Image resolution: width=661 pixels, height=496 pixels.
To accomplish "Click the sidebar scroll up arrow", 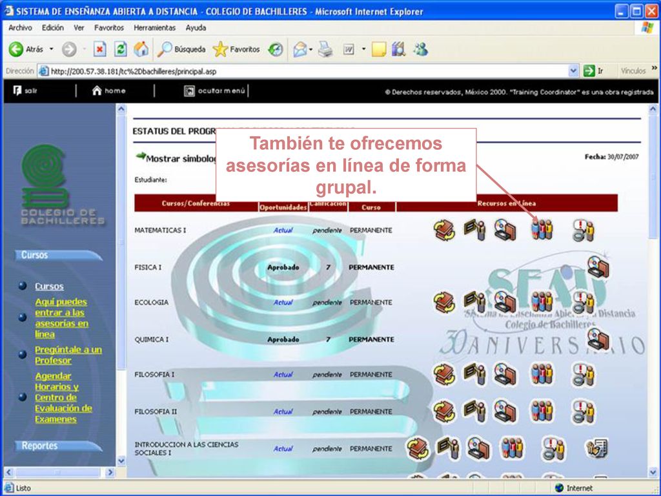I will [x=121, y=108].
